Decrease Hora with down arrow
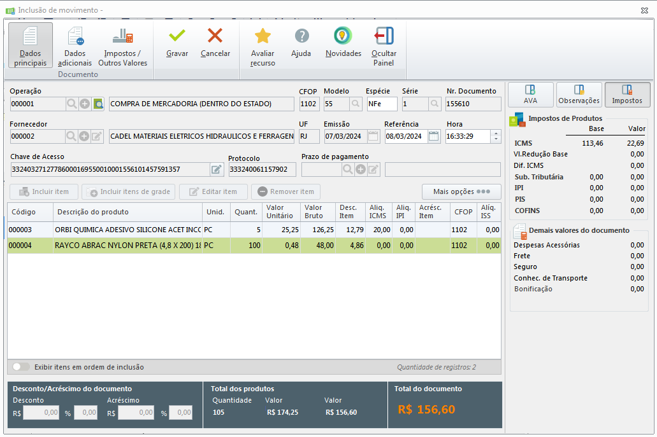 click(496, 139)
